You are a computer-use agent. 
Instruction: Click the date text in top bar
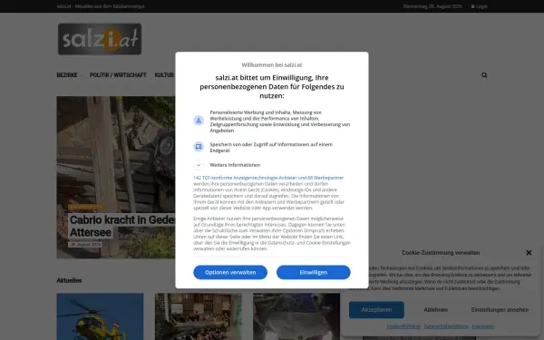click(x=432, y=6)
